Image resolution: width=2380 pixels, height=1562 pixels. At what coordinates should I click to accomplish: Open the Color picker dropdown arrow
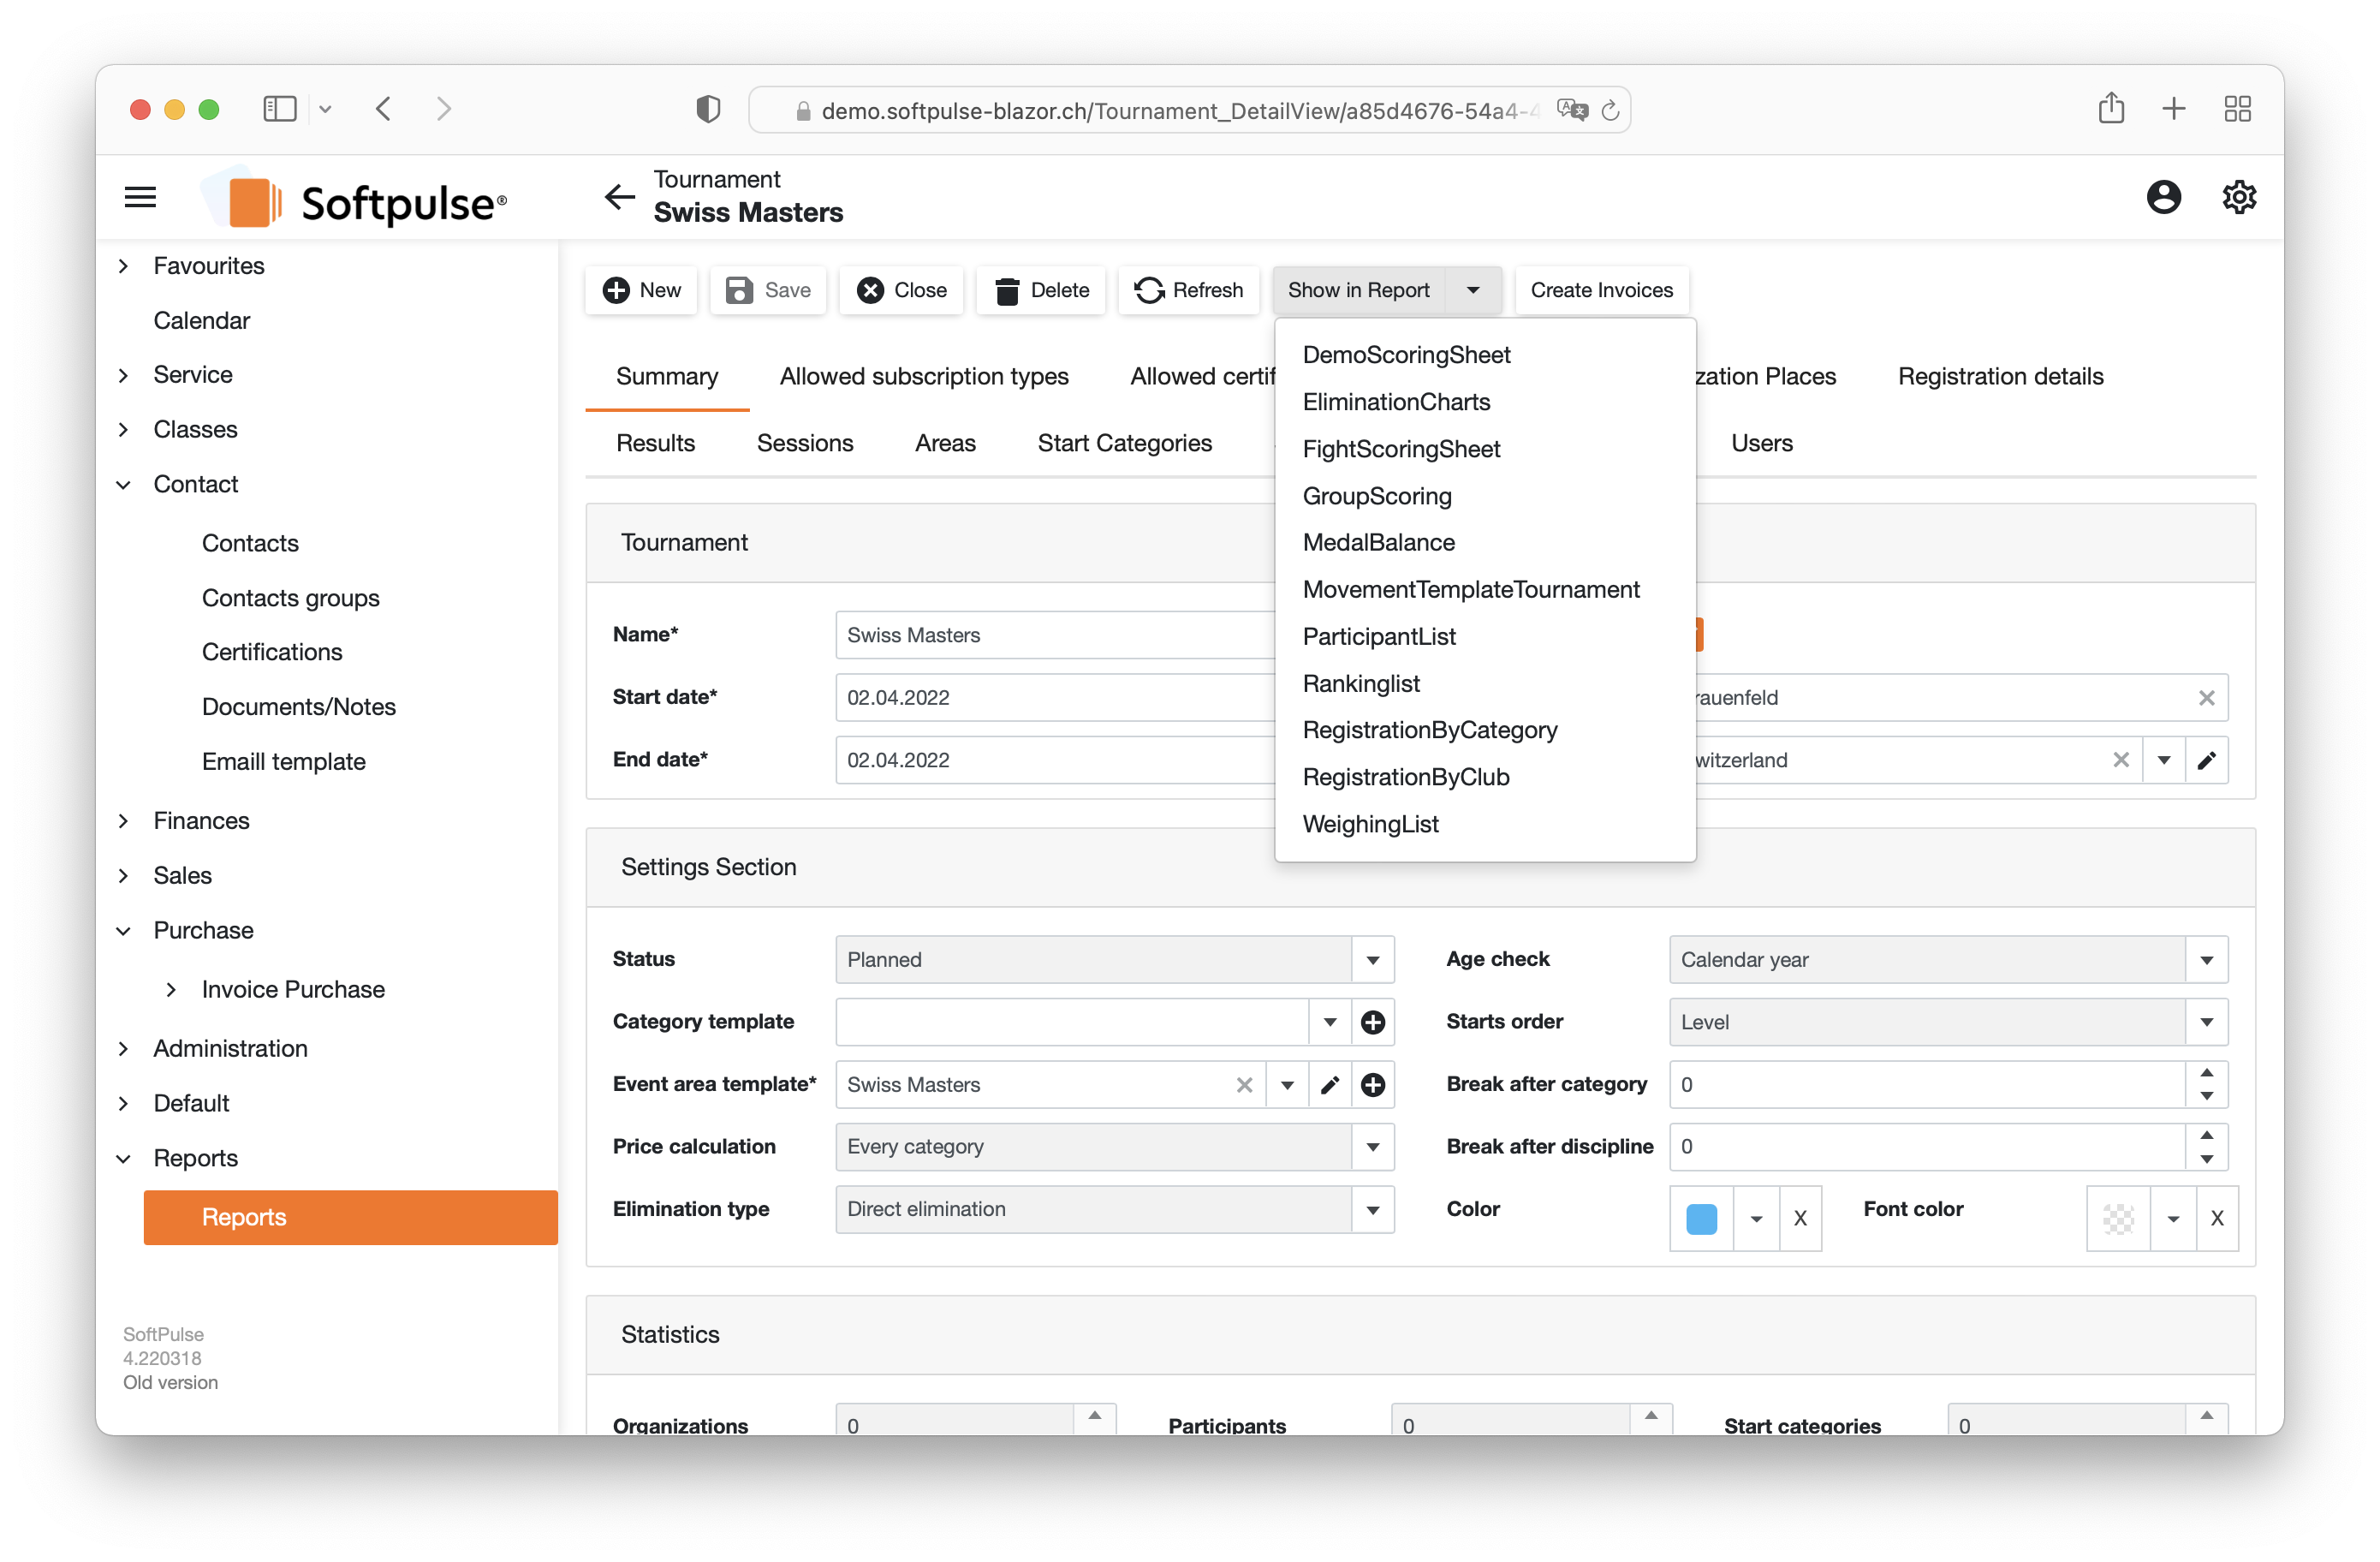[x=1756, y=1218]
